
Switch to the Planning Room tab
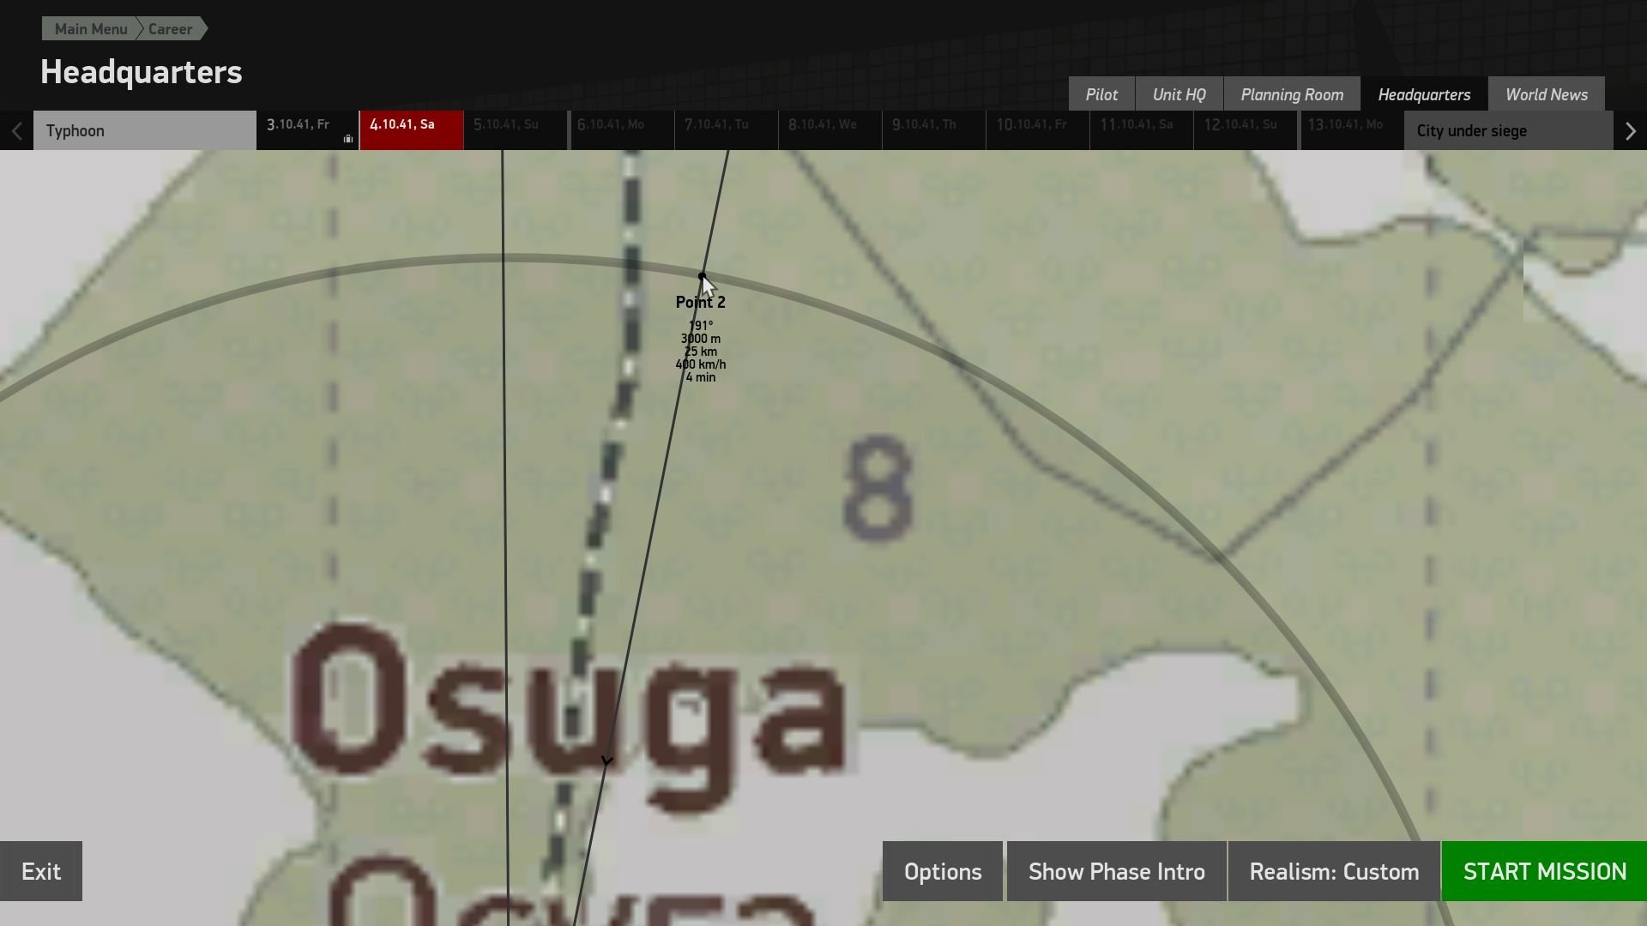click(x=1292, y=94)
